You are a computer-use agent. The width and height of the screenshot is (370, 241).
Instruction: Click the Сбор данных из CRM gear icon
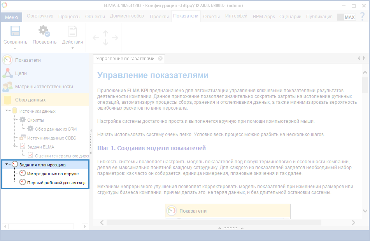point(30,129)
